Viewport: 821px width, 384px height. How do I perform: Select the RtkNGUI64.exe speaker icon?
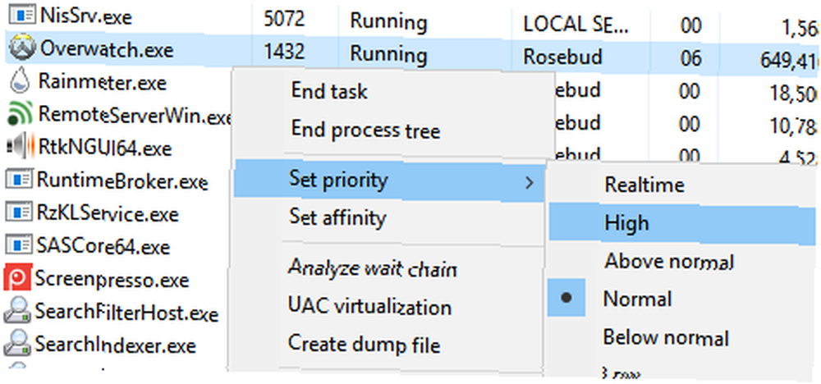tap(21, 147)
